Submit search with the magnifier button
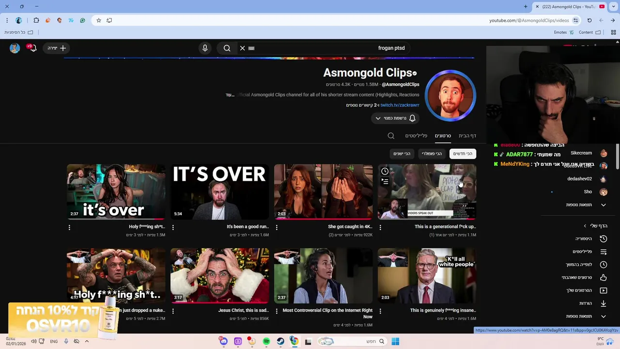This screenshot has width=620, height=349. [x=227, y=48]
